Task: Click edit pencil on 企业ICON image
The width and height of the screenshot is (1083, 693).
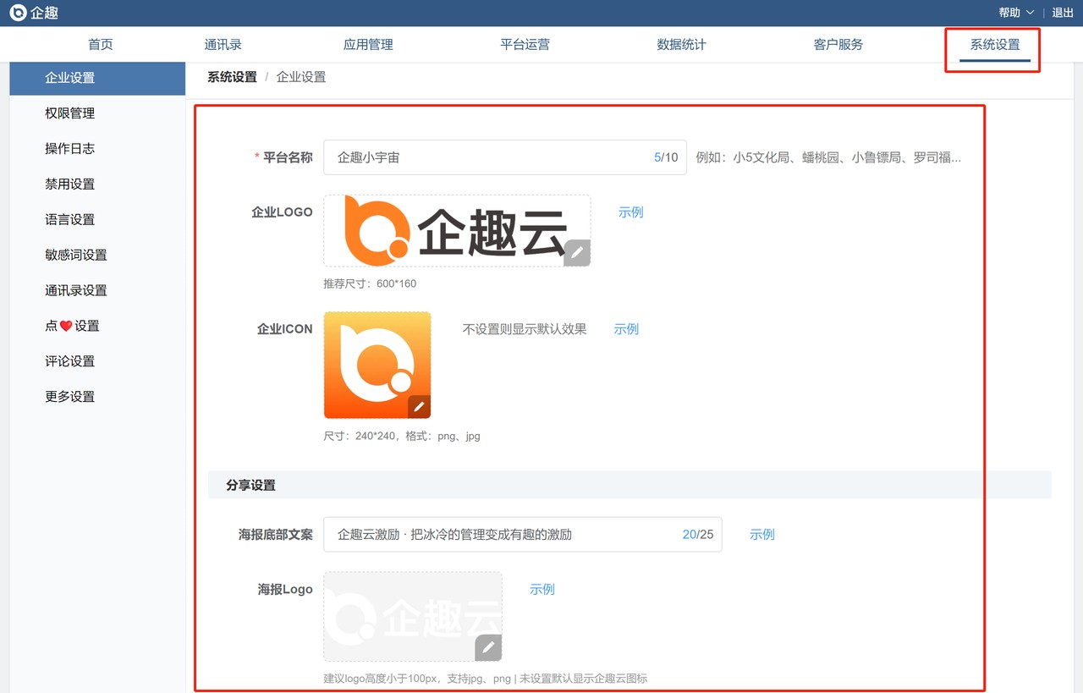Action: [x=419, y=406]
